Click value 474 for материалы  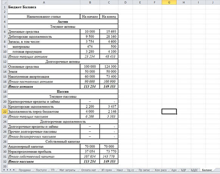coord(90,46)
